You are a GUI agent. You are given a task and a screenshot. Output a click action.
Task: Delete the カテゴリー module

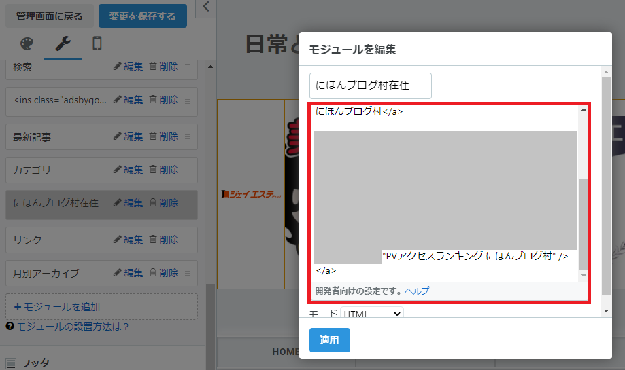[164, 170]
